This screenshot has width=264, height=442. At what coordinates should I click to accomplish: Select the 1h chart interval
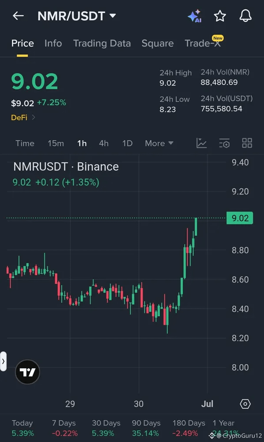point(82,144)
